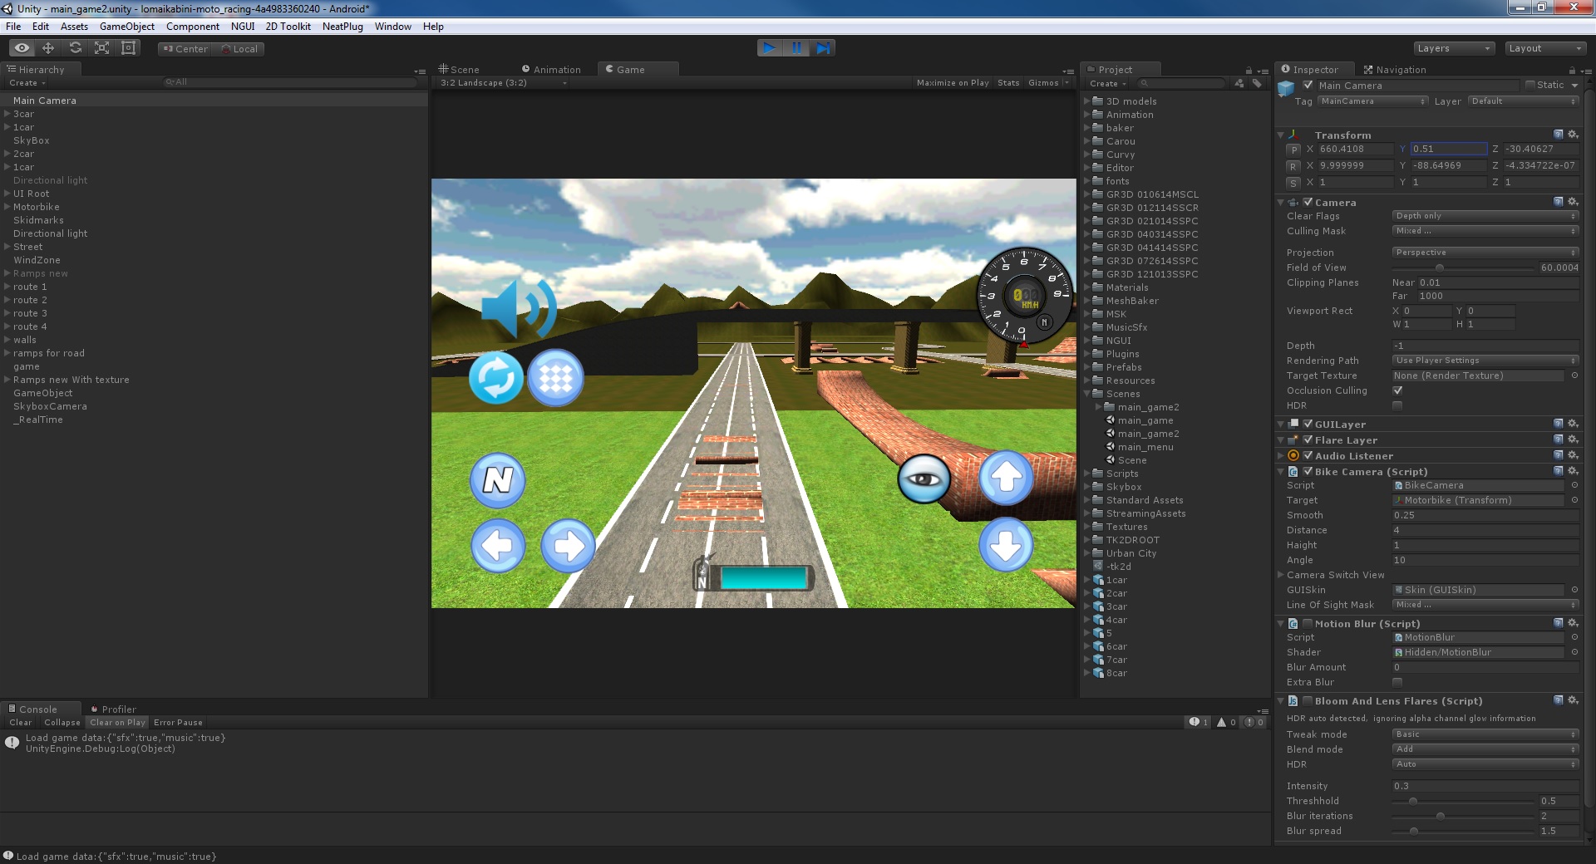The width and height of the screenshot is (1596, 864).
Task: Open the Layers dropdown
Action: [x=1453, y=48]
